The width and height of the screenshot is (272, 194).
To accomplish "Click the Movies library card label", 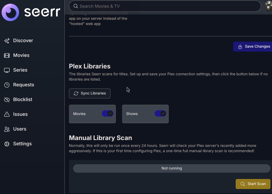I will [79, 114].
